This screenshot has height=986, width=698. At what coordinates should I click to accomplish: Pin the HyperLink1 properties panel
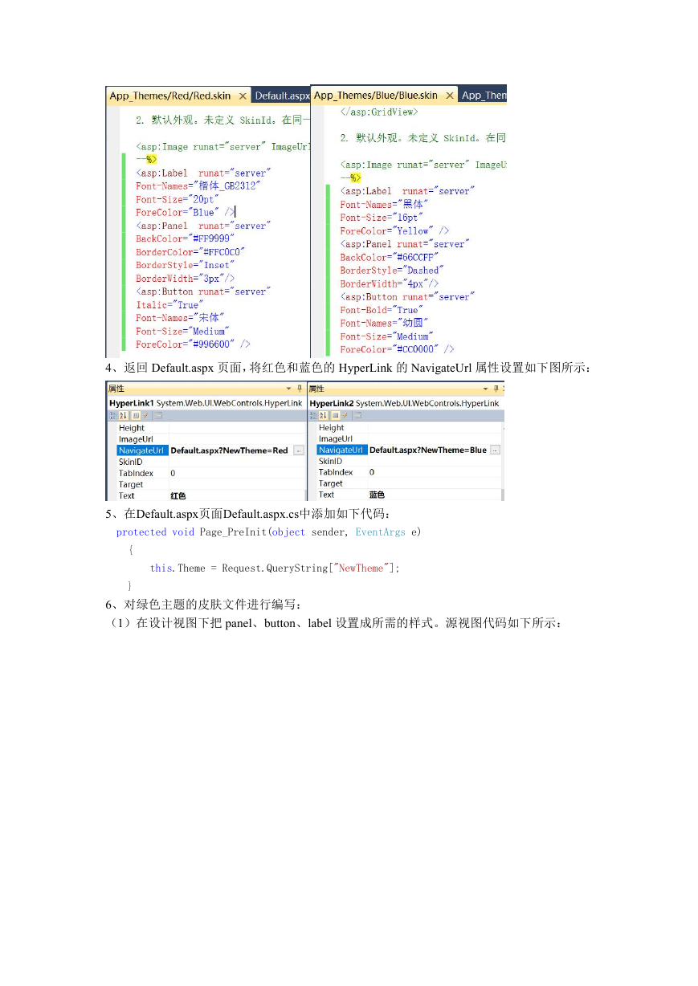(300, 389)
